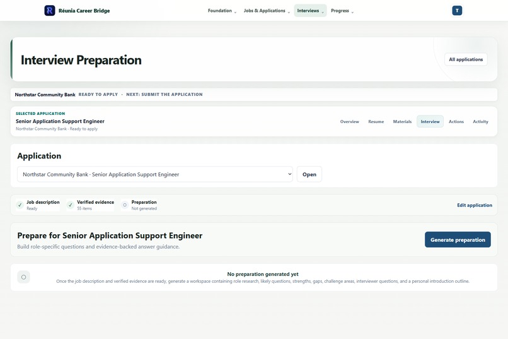Click the Prepare for Senior Application Support Engineer heading
The width and height of the screenshot is (508, 339).
[x=110, y=235]
